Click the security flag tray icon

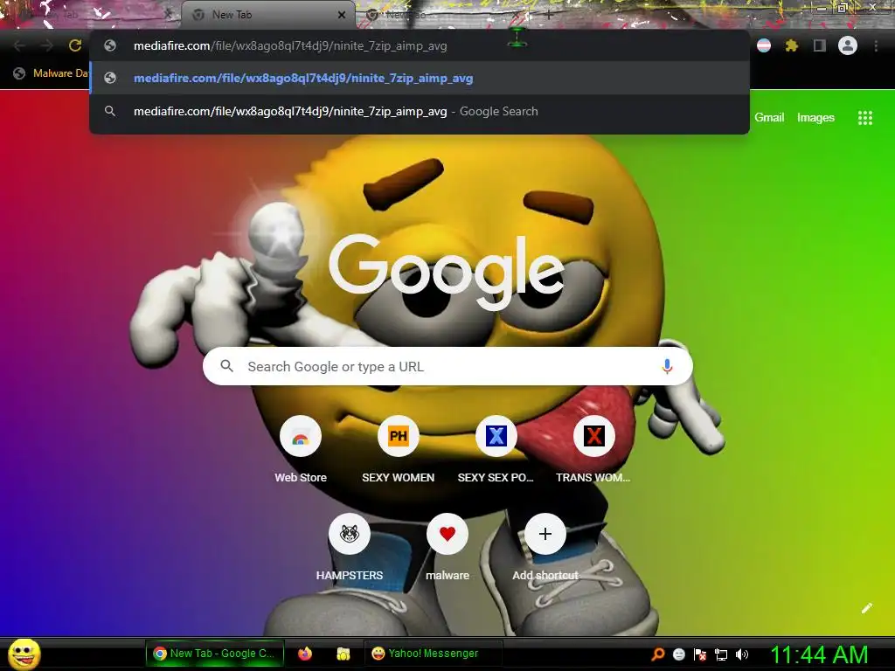click(700, 654)
